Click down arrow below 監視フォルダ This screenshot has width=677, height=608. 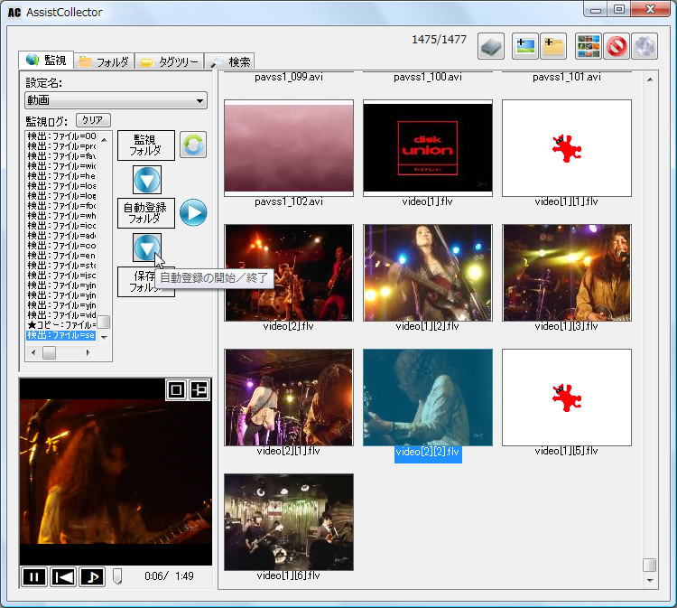[x=147, y=180]
